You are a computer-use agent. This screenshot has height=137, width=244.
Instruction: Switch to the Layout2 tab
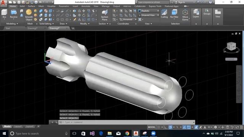point(30,126)
